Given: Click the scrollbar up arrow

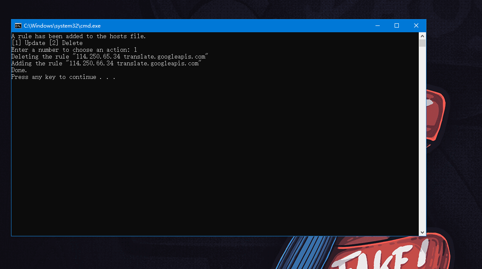Looking at the screenshot, I should click(x=422, y=36).
